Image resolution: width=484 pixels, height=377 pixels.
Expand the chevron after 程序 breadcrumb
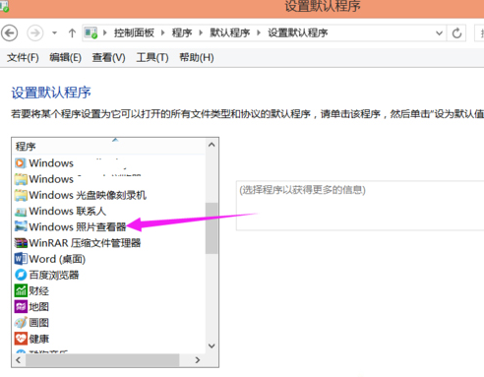click(201, 32)
